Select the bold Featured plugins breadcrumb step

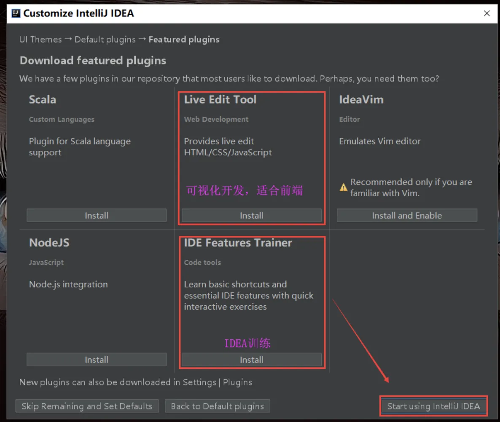click(x=184, y=40)
